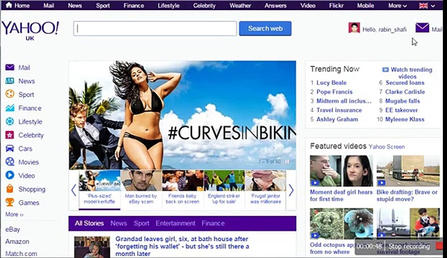This screenshot has height=258, width=447.
Task: Click the web search input field
Action: pos(155,28)
